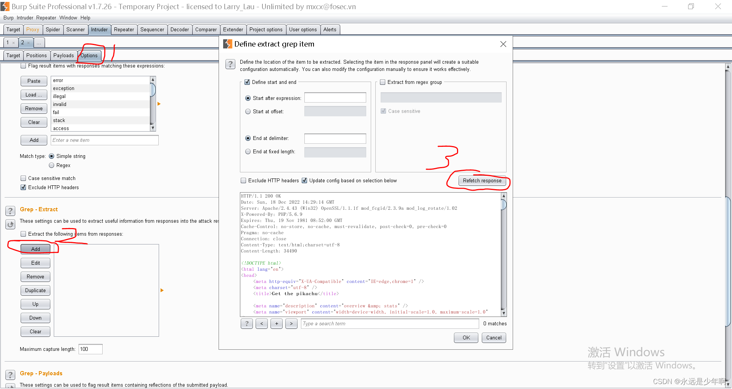The image size is (732, 389).
Task: Click the orange arrow next to extract items list
Action: tap(162, 290)
